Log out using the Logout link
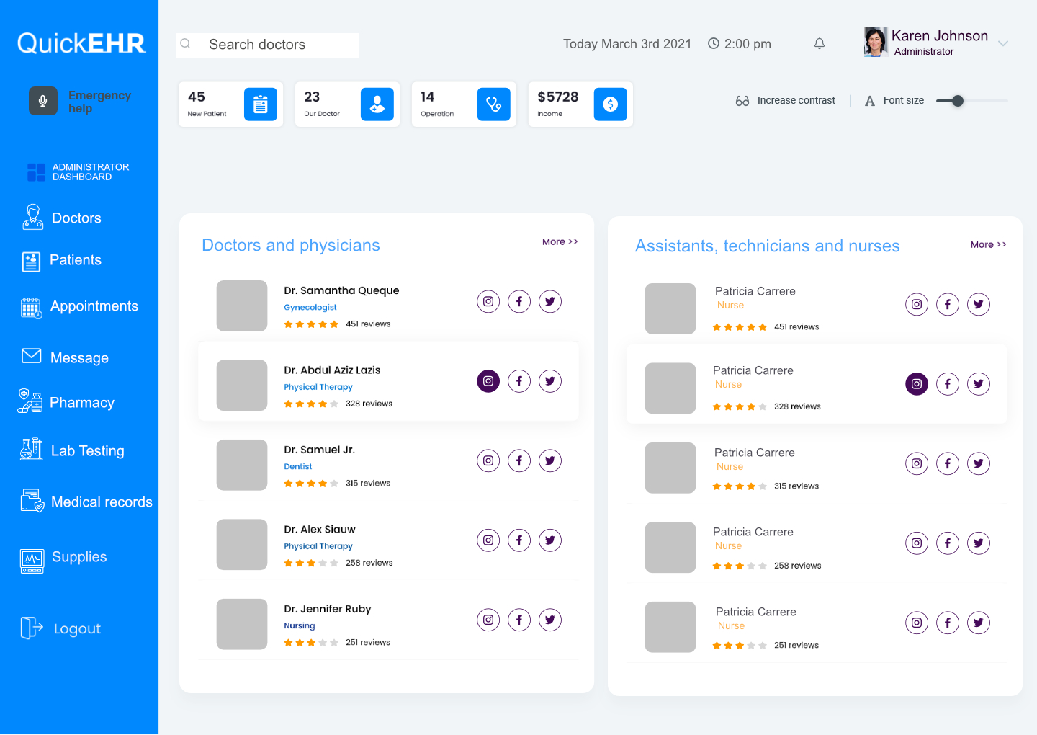The width and height of the screenshot is (1037, 735). (76, 629)
